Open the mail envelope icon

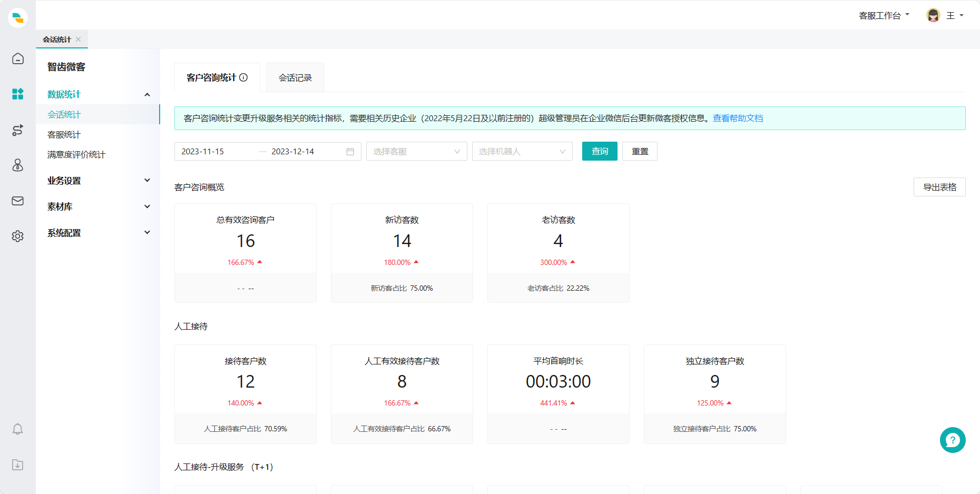pyautogui.click(x=18, y=201)
